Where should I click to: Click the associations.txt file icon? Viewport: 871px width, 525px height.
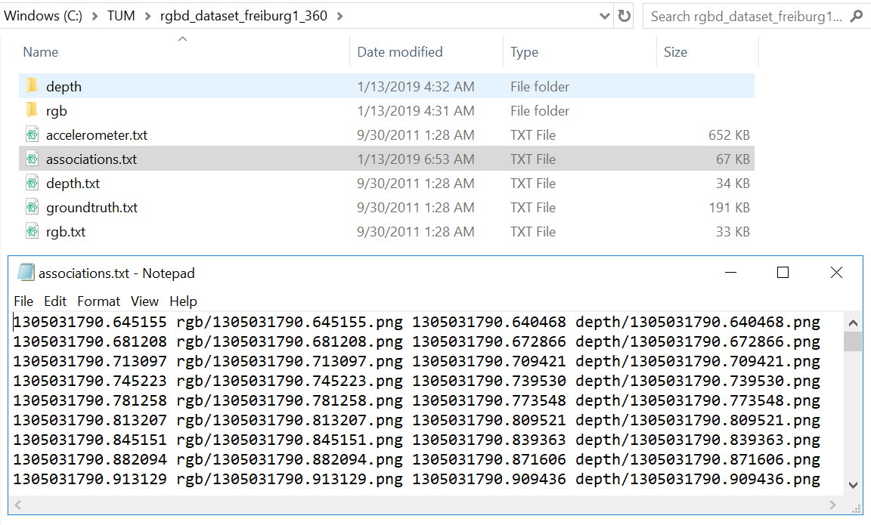[32, 159]
